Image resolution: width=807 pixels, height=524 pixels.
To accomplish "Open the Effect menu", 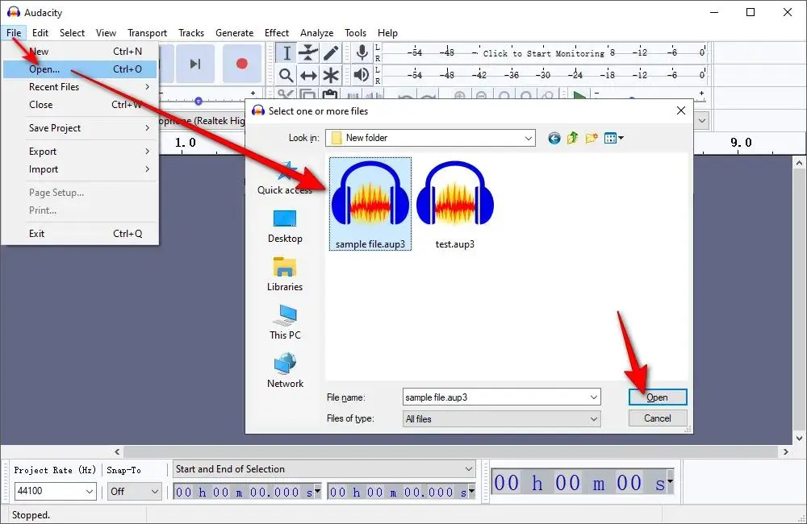I will pos(276,33).
